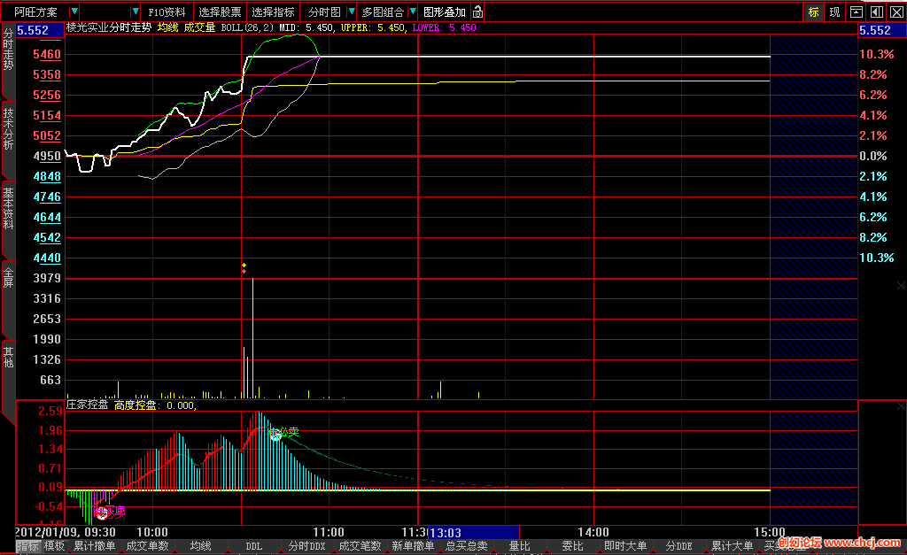The width and height of the screenshot is (907, 555).
Task: Toggle the 标 marker button
Action: pos(813,12)
